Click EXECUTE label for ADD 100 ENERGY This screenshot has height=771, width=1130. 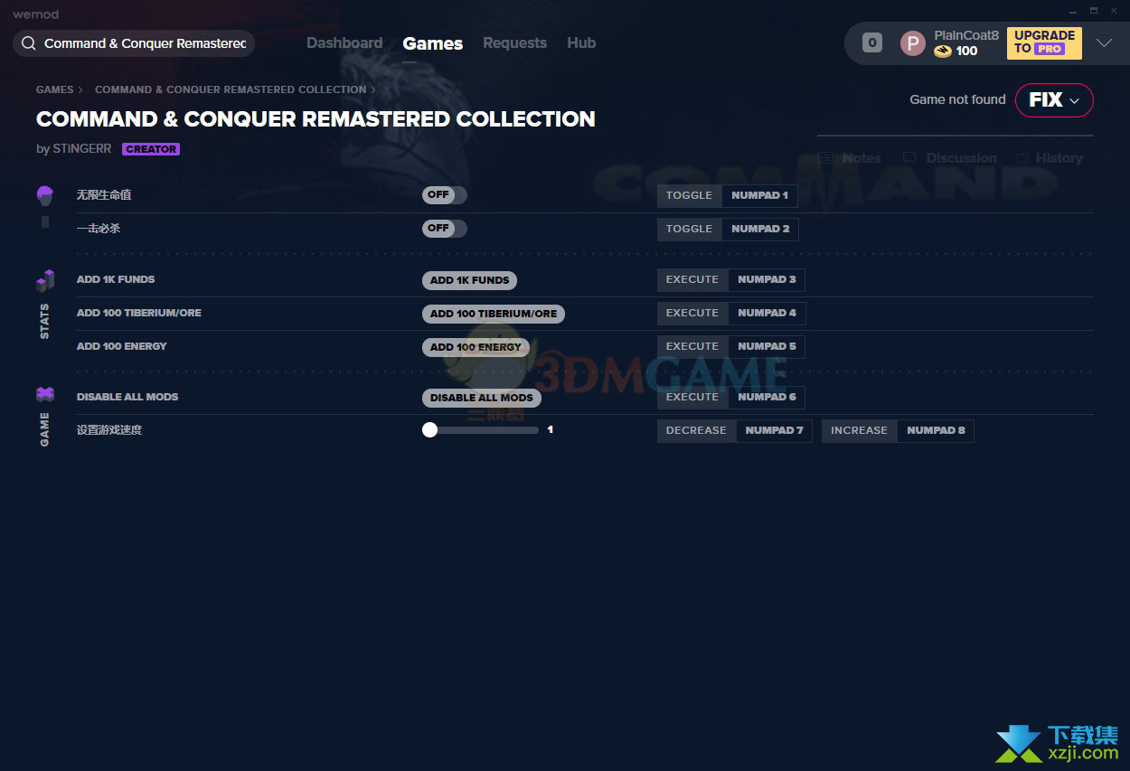[x=692, y=346]
